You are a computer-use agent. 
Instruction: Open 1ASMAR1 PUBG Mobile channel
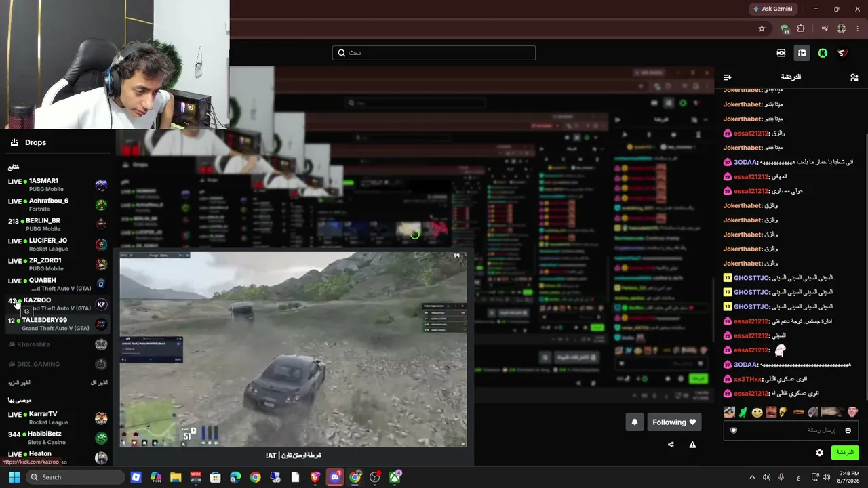(58, 185)
